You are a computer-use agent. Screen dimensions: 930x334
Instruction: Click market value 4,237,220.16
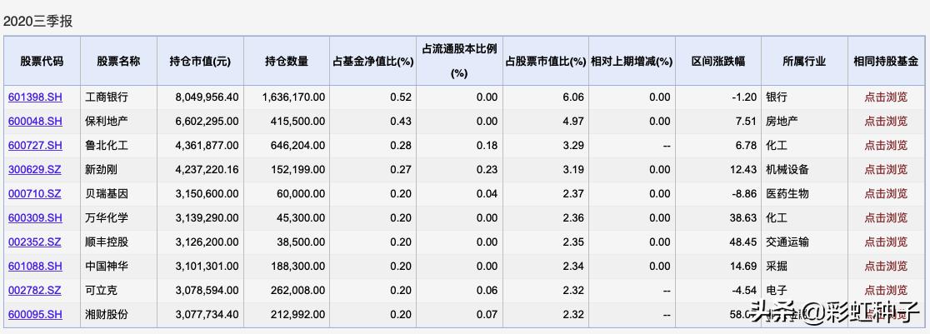click(x=207, y=170)
